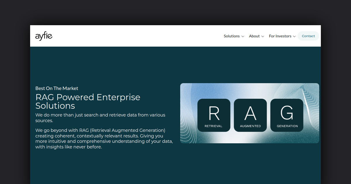Viewport: 351px width, 184px height.
Task: Click the paragraph starting "We do more than"
Action: 100,117
